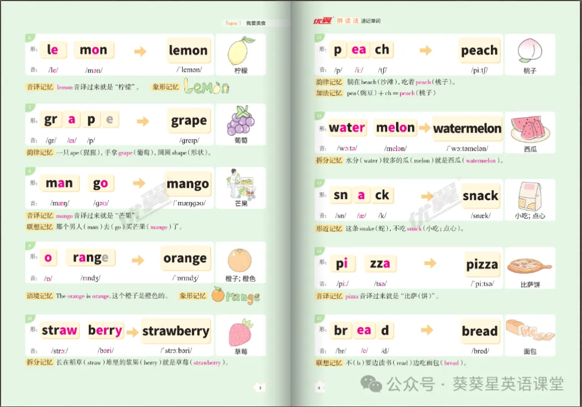Screen dimensions: 582x407
Task: Click the stylized green 'Lemon' doodle
Action: (x=207, y=87)
